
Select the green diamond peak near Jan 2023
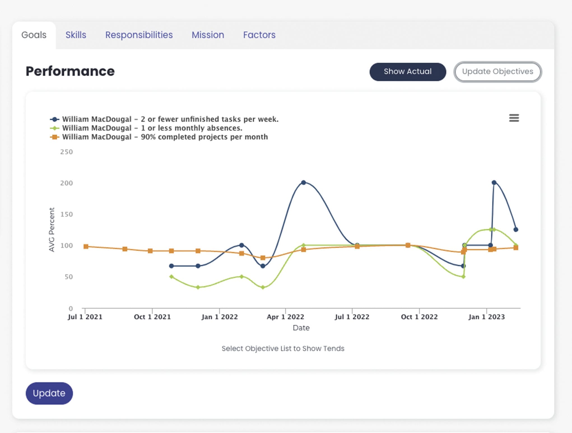494,230
